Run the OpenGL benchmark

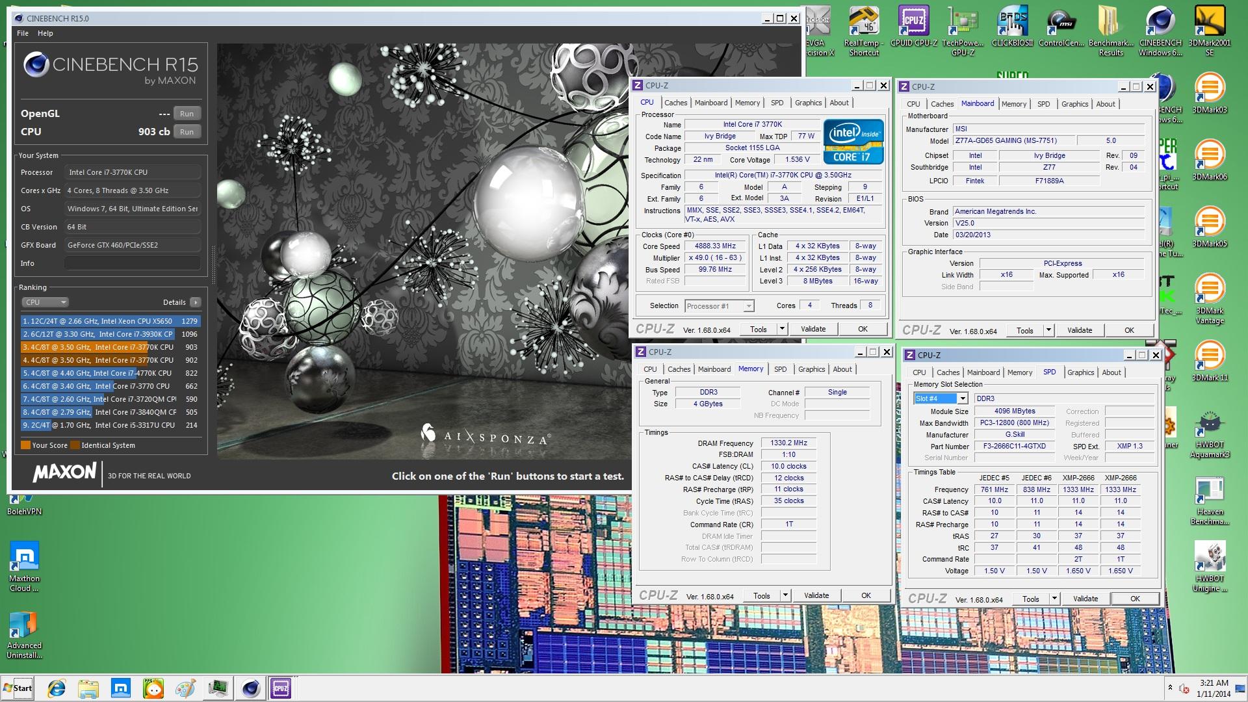pos(187,114)
